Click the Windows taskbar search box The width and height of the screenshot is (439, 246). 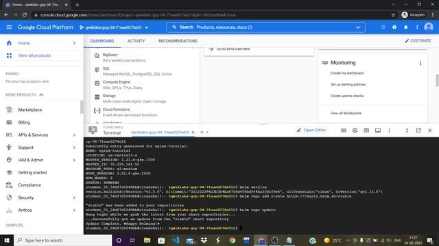click(62, 240)
